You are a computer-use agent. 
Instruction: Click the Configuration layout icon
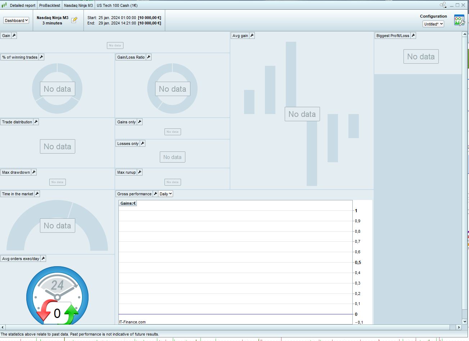(x=459, y=20)
